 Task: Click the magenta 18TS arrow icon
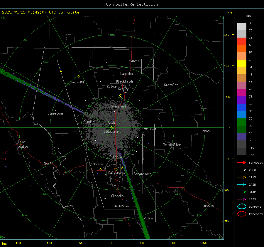click(x=242, y=199)
